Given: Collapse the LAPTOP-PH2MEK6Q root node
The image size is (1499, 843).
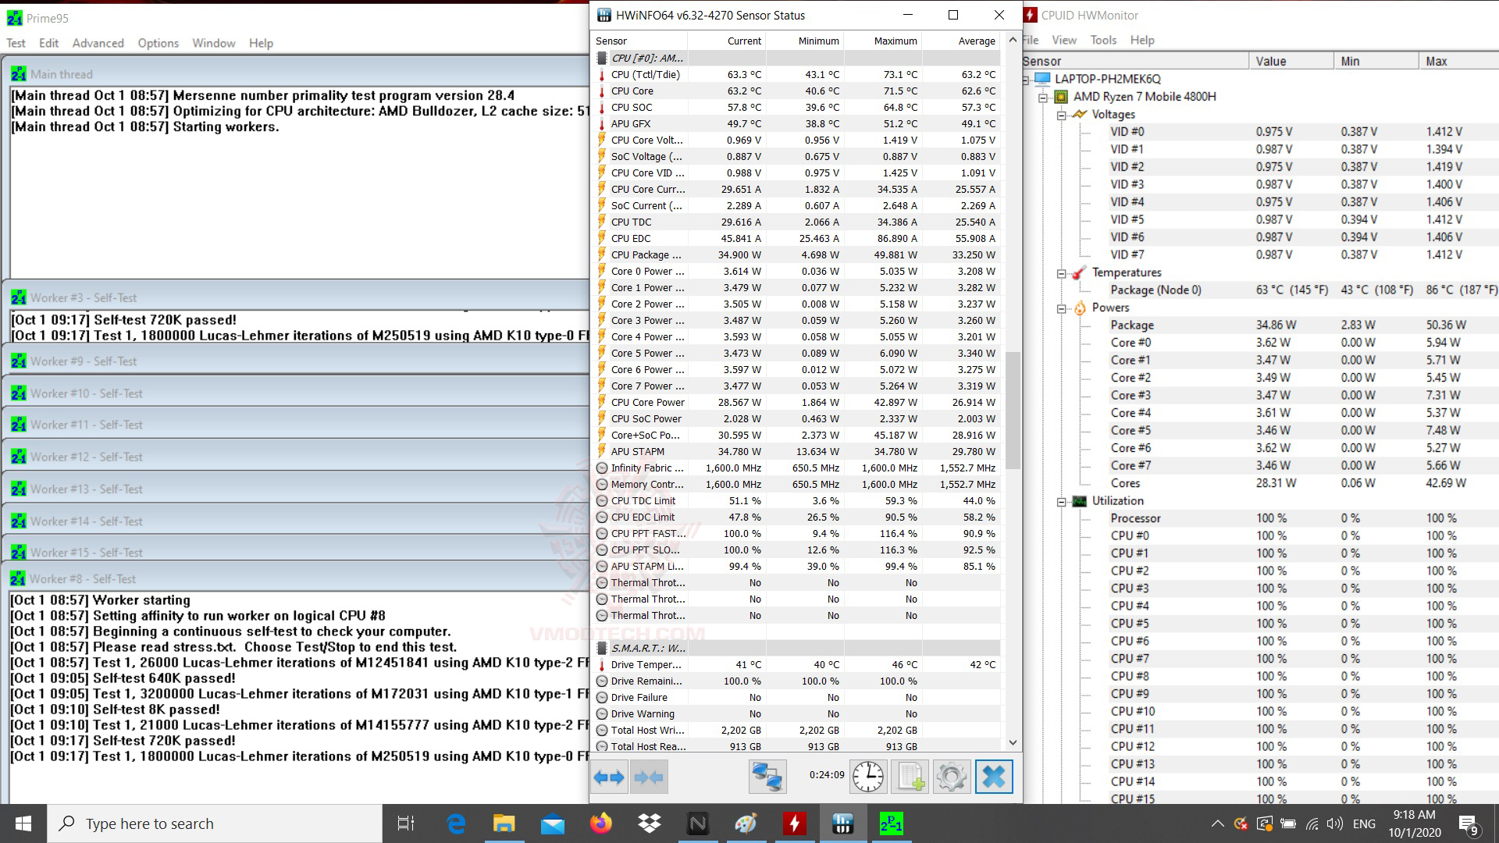Looking at the screenshot, I should [x=1026, y=79].
